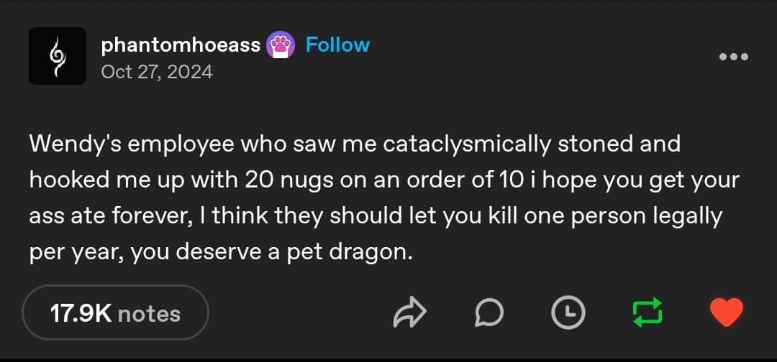Open the 17.9K notes button
Image resolution: width=777 pixels, height=362 pixels.
(115, 313)
